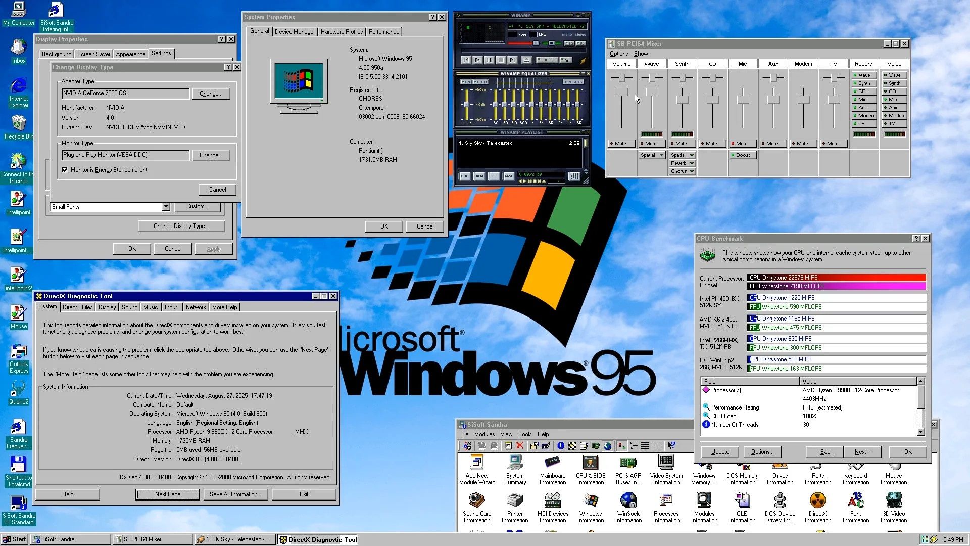Open PCI & AGP Buses Information module

[x=628, y=470]
